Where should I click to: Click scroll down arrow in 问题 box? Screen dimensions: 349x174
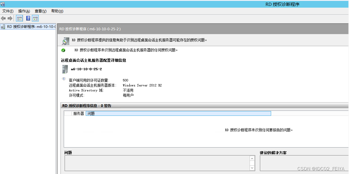[252, 168]
